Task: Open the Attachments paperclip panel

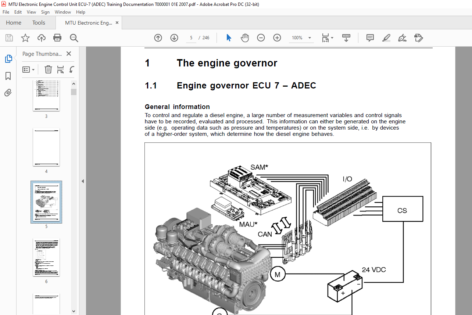Action: [x=8, y=93]
